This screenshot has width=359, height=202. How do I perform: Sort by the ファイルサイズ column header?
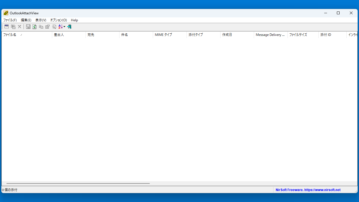click(x=303, y=35)
